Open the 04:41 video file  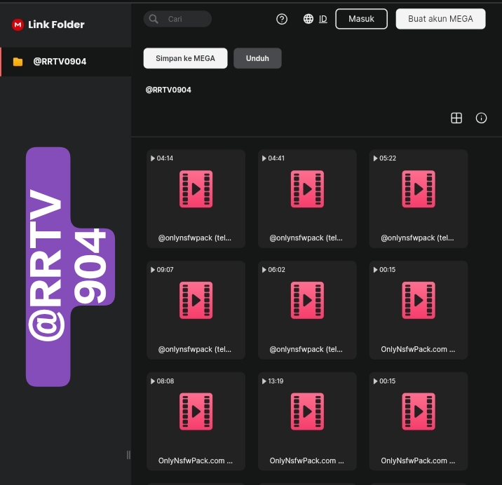(x=307, y=199)
